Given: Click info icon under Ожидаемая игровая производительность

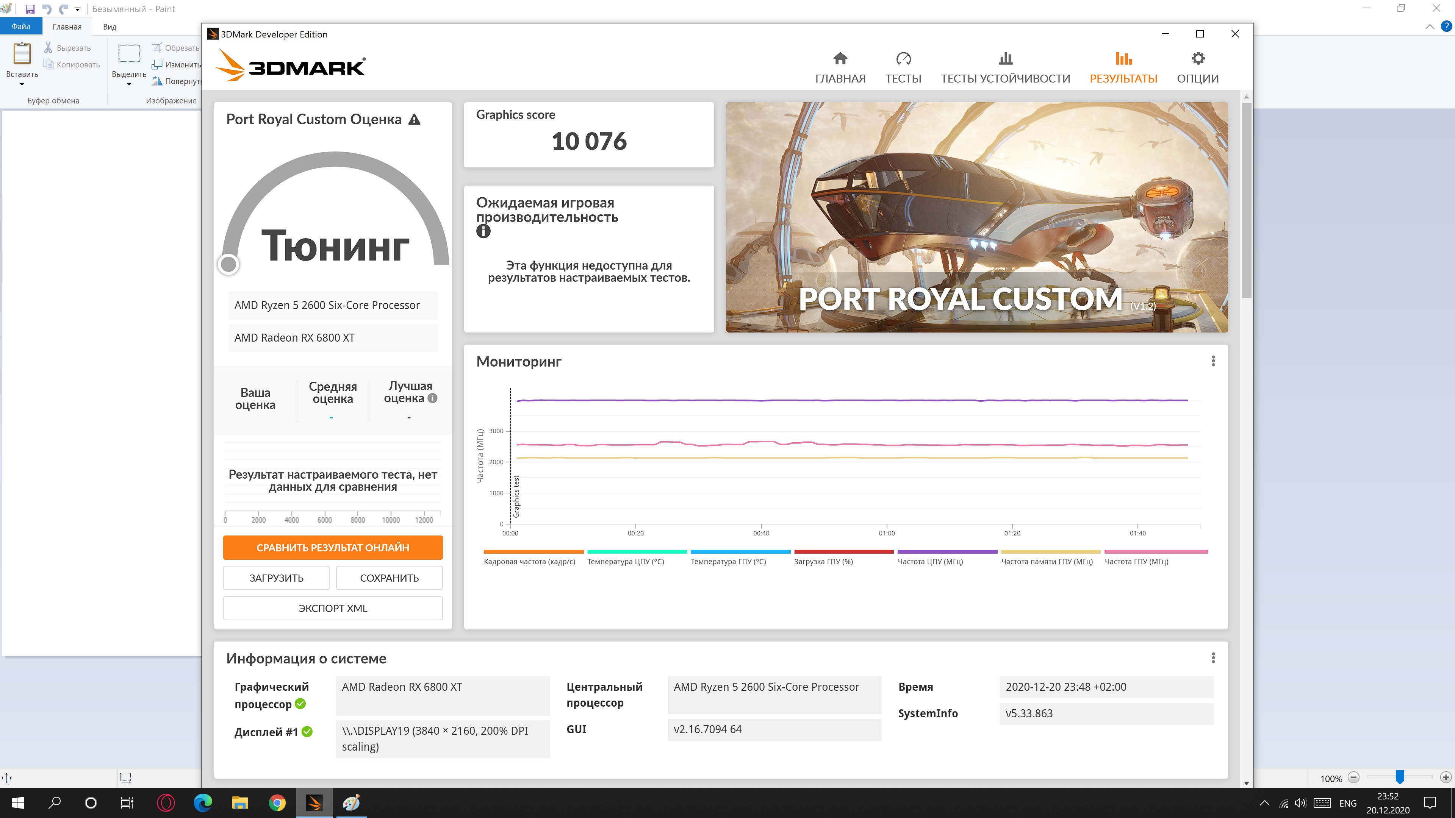Looking at the screenshot, I should (x=483, y=231).
